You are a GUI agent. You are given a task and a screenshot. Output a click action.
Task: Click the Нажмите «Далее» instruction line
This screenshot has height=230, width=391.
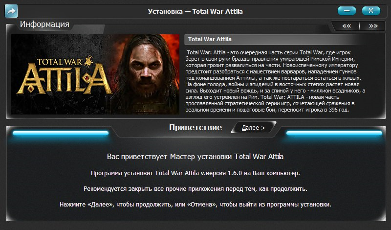[x=195, y=205]
